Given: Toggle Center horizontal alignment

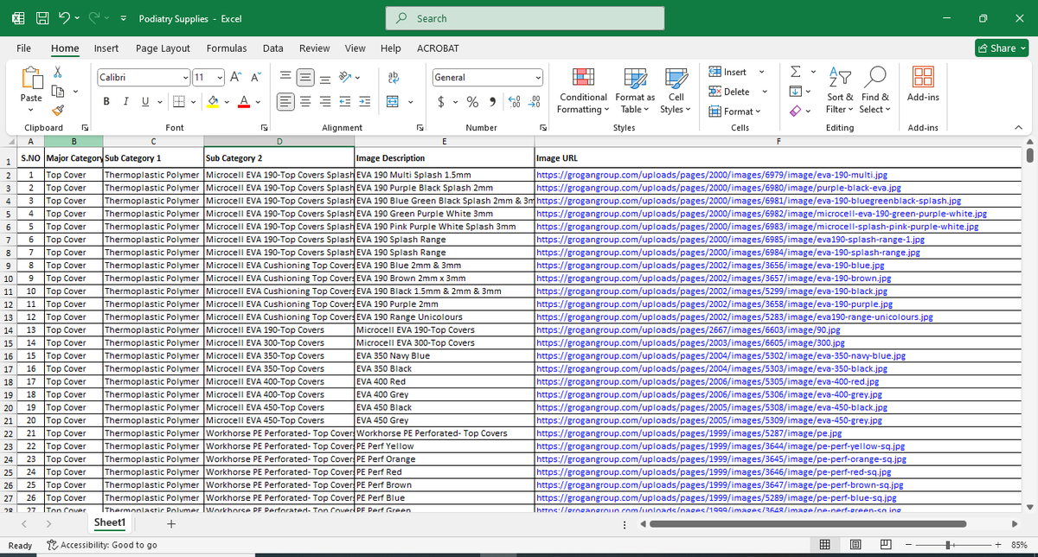Looking at the screenshot, I should (x=304, y=102).
